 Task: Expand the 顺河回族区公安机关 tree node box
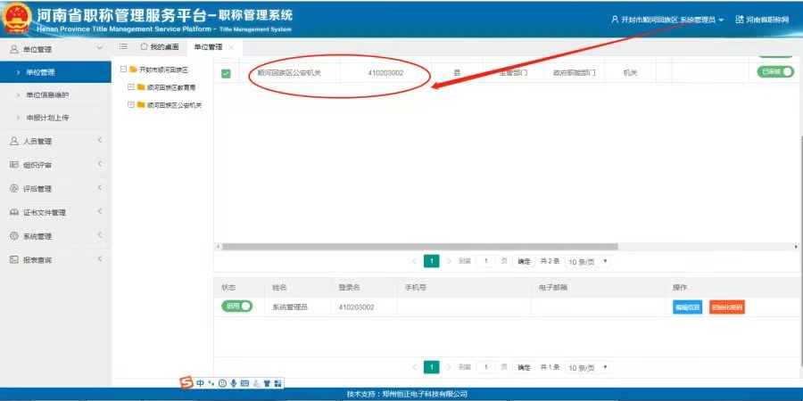click(x=130, y=105)
